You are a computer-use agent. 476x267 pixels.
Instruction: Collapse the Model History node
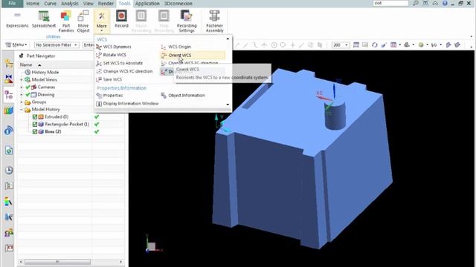(22, 110)
